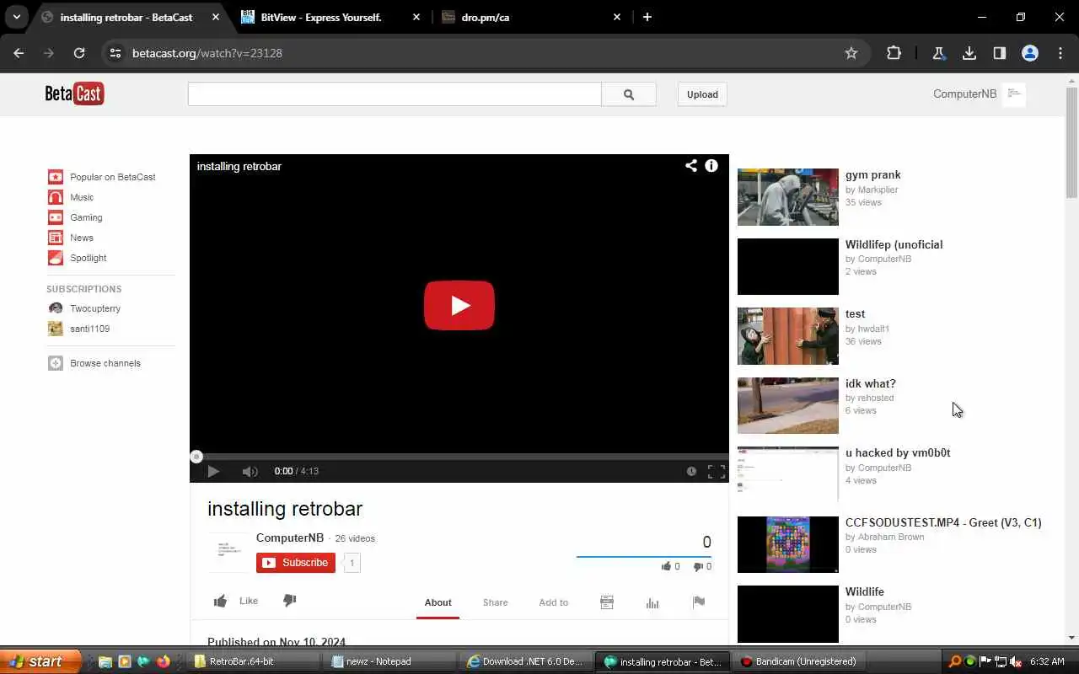Click the share icon on the video
Viewport: 1079px width, 674px height.
pyautogui.click(x=691, y=166)
